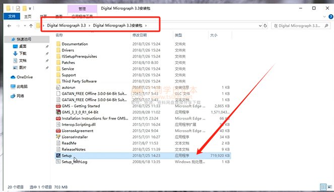The width and height of the screenshot is (334, 192).
Task: Select the LicenseInstaller application icon
Action: coord(58,137)
